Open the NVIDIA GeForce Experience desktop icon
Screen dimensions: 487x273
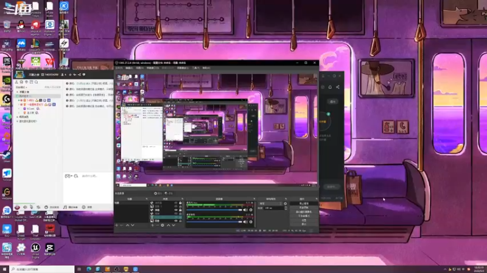pos(7,80)
